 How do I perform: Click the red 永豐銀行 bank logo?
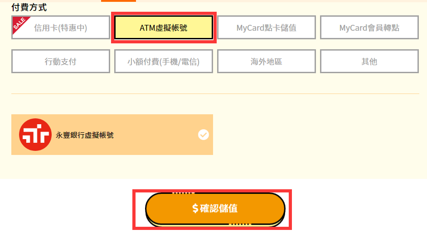35,135
